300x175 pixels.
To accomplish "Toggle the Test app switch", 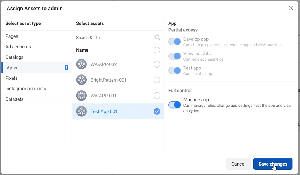I will coord(175,70).
